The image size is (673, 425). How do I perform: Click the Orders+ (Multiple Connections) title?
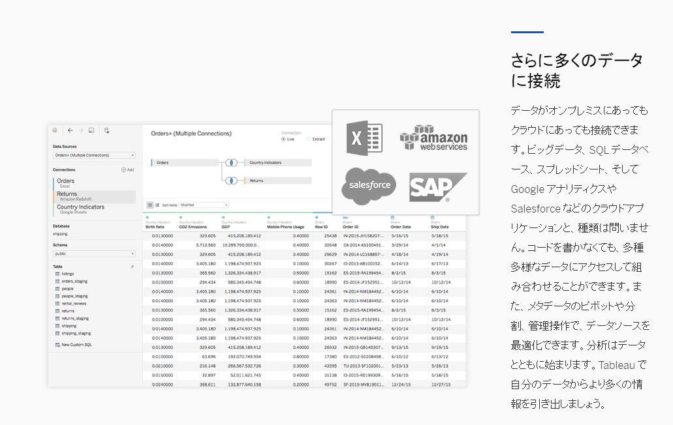[191, 134]
